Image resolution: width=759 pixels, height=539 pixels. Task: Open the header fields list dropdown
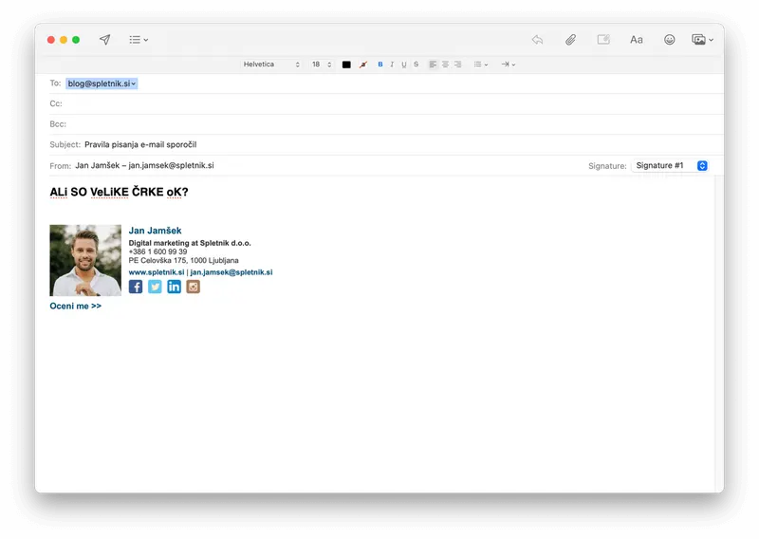click(x=139, y=40)
